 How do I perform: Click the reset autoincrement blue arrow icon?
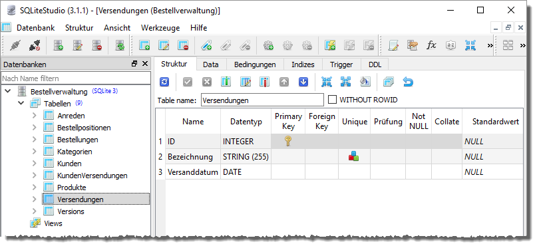coord(408,82)
